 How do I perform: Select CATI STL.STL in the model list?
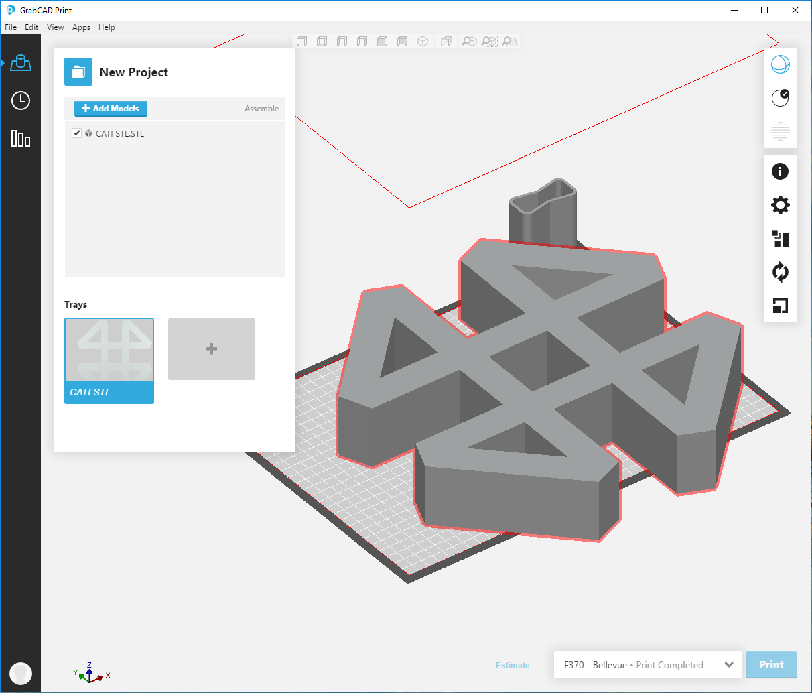point(120,133)
